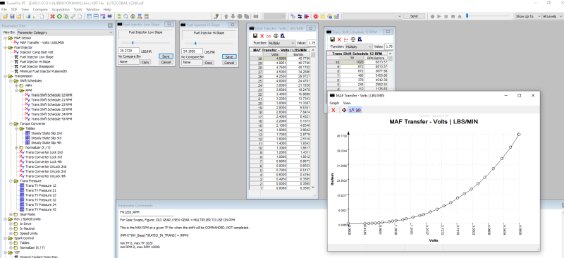The image size is (564, 258).
Task: Click the red circle emulation icon in toolbar
Action: click(316, 16)
